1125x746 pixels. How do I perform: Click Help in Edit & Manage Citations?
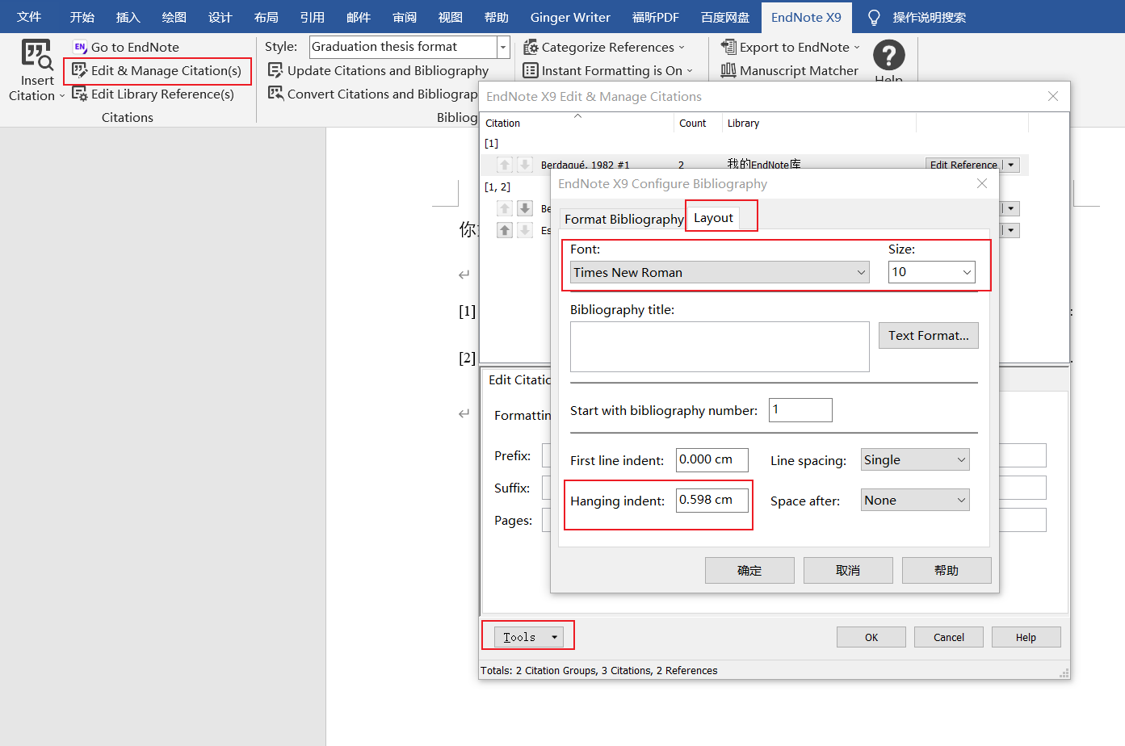[x=1026, y=638]
